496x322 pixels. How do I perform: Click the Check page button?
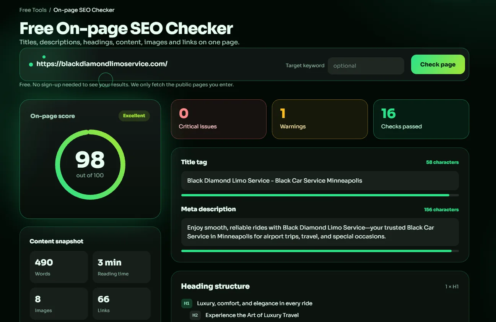pos(438,64)
